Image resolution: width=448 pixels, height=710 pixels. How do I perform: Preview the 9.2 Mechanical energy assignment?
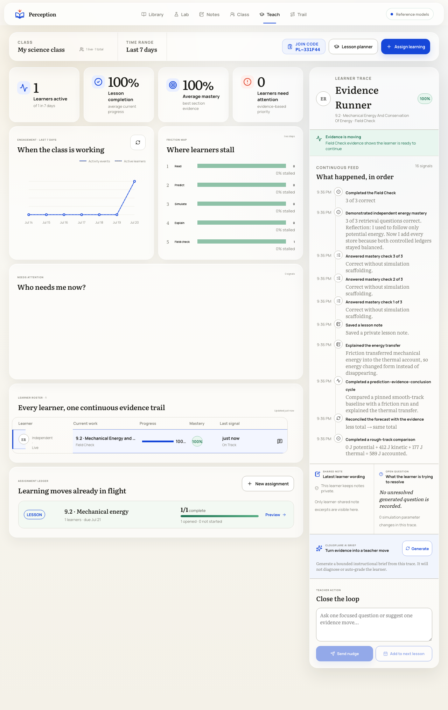pos(275,515)
